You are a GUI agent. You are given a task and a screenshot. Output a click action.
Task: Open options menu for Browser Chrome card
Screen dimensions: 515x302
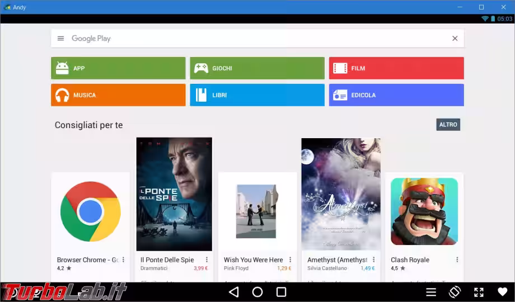(123, 259)
